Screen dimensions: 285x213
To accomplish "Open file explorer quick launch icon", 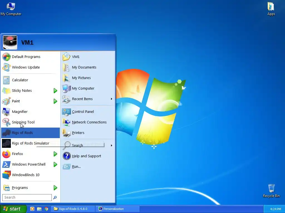I will (39, 209).
